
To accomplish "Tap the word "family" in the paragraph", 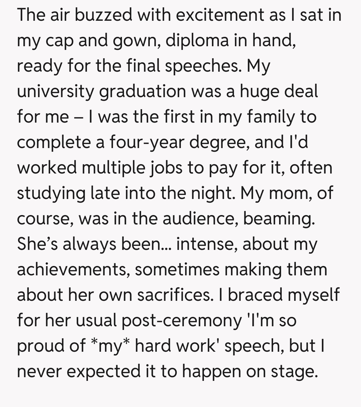I will (x=270, y=117).
